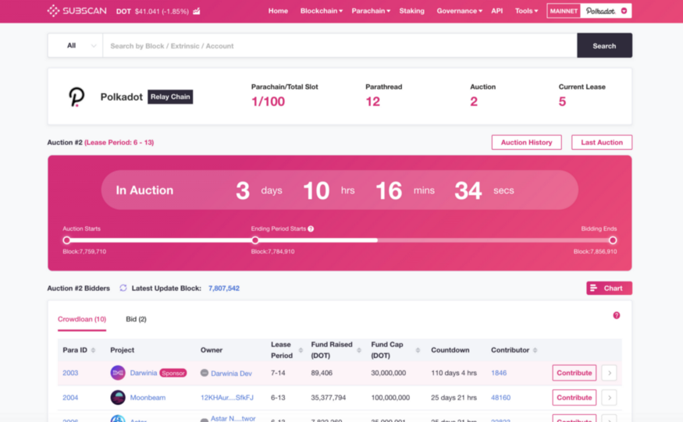This screenshot has width=683, height=422.
Task: Click the Bidding Ends timeline marker
Action: coord(613,240)
